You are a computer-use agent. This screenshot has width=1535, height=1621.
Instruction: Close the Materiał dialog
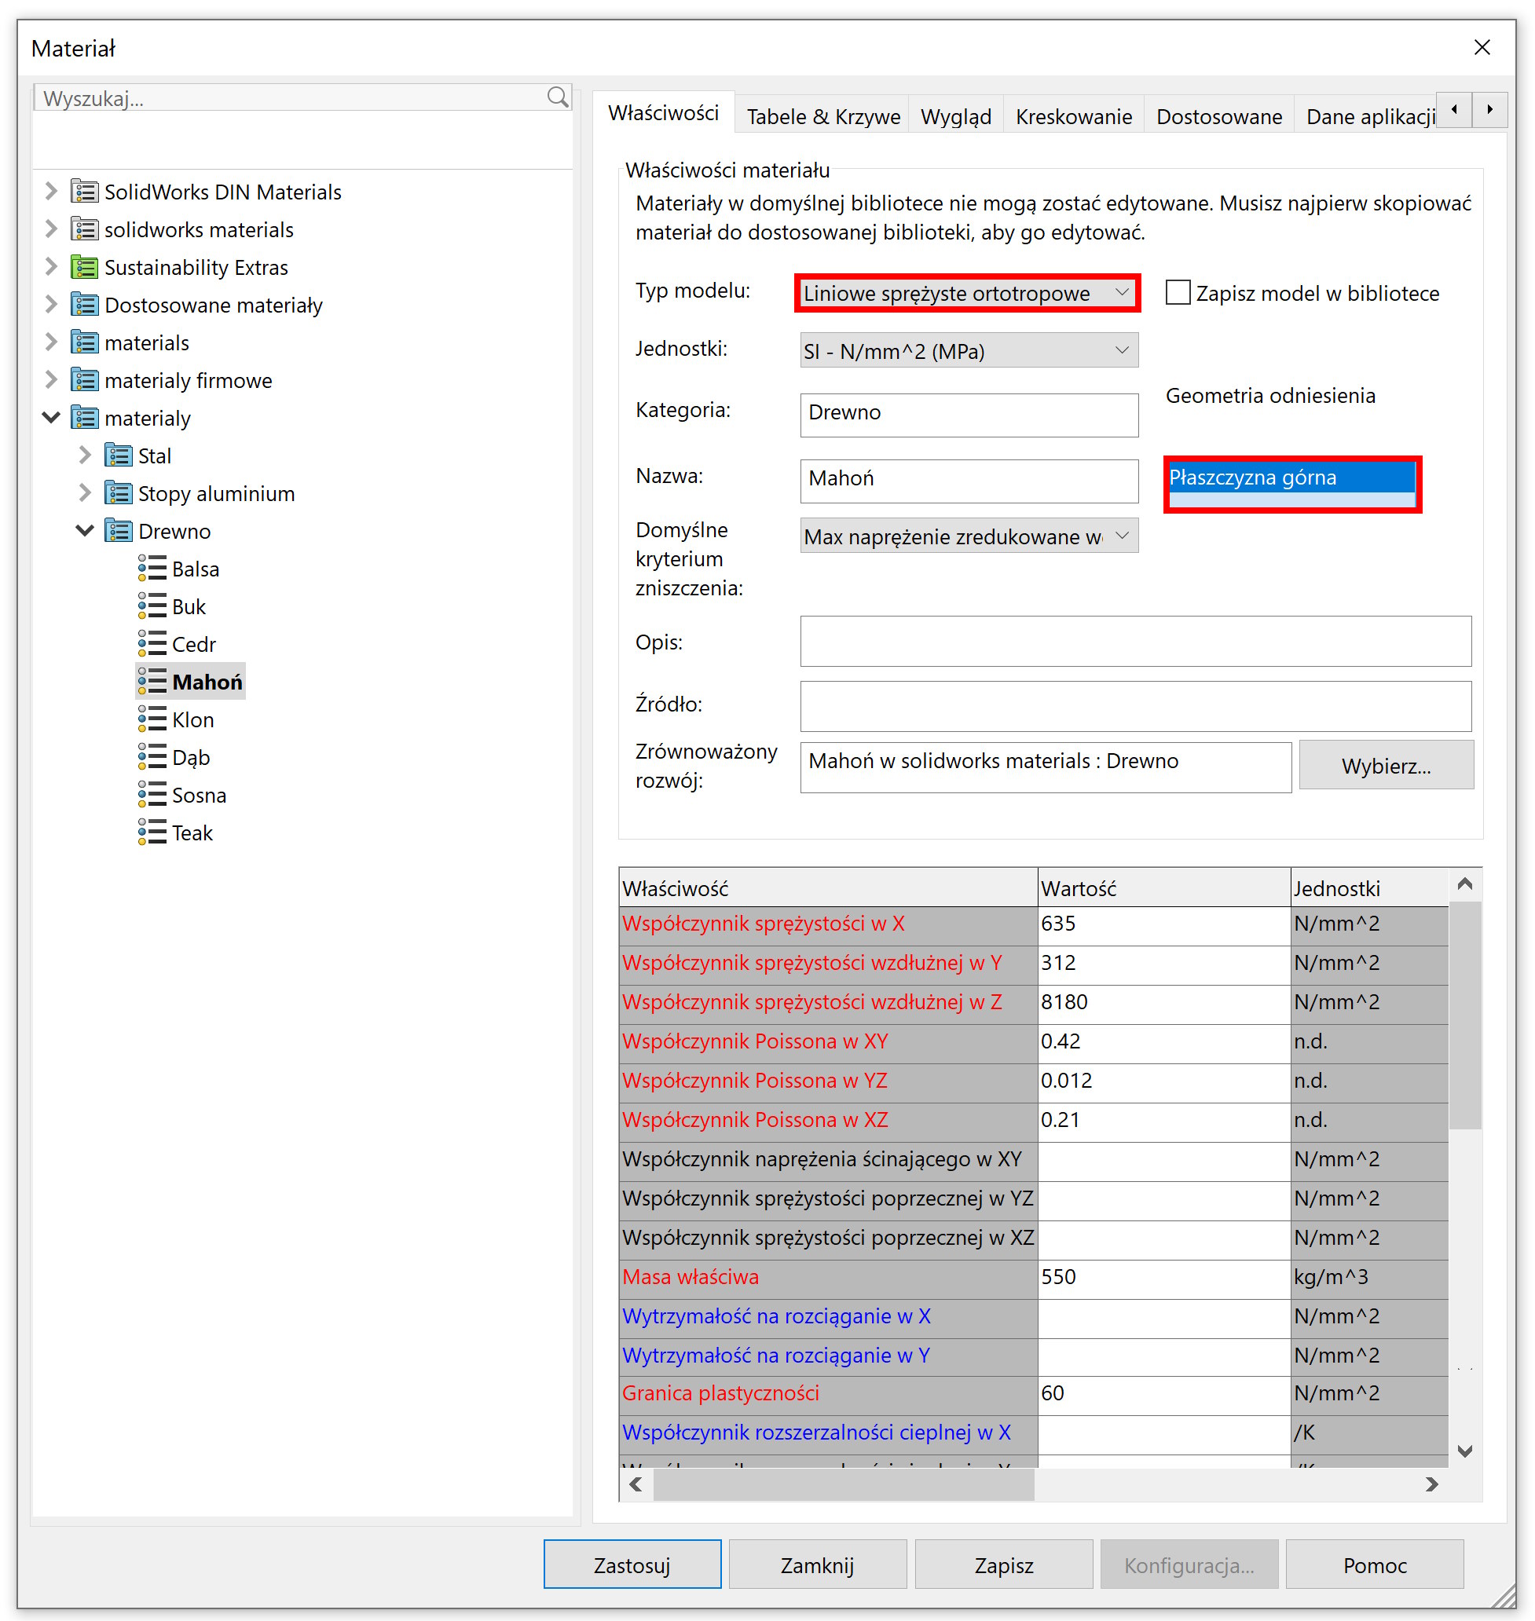[x=1480, y=47]
